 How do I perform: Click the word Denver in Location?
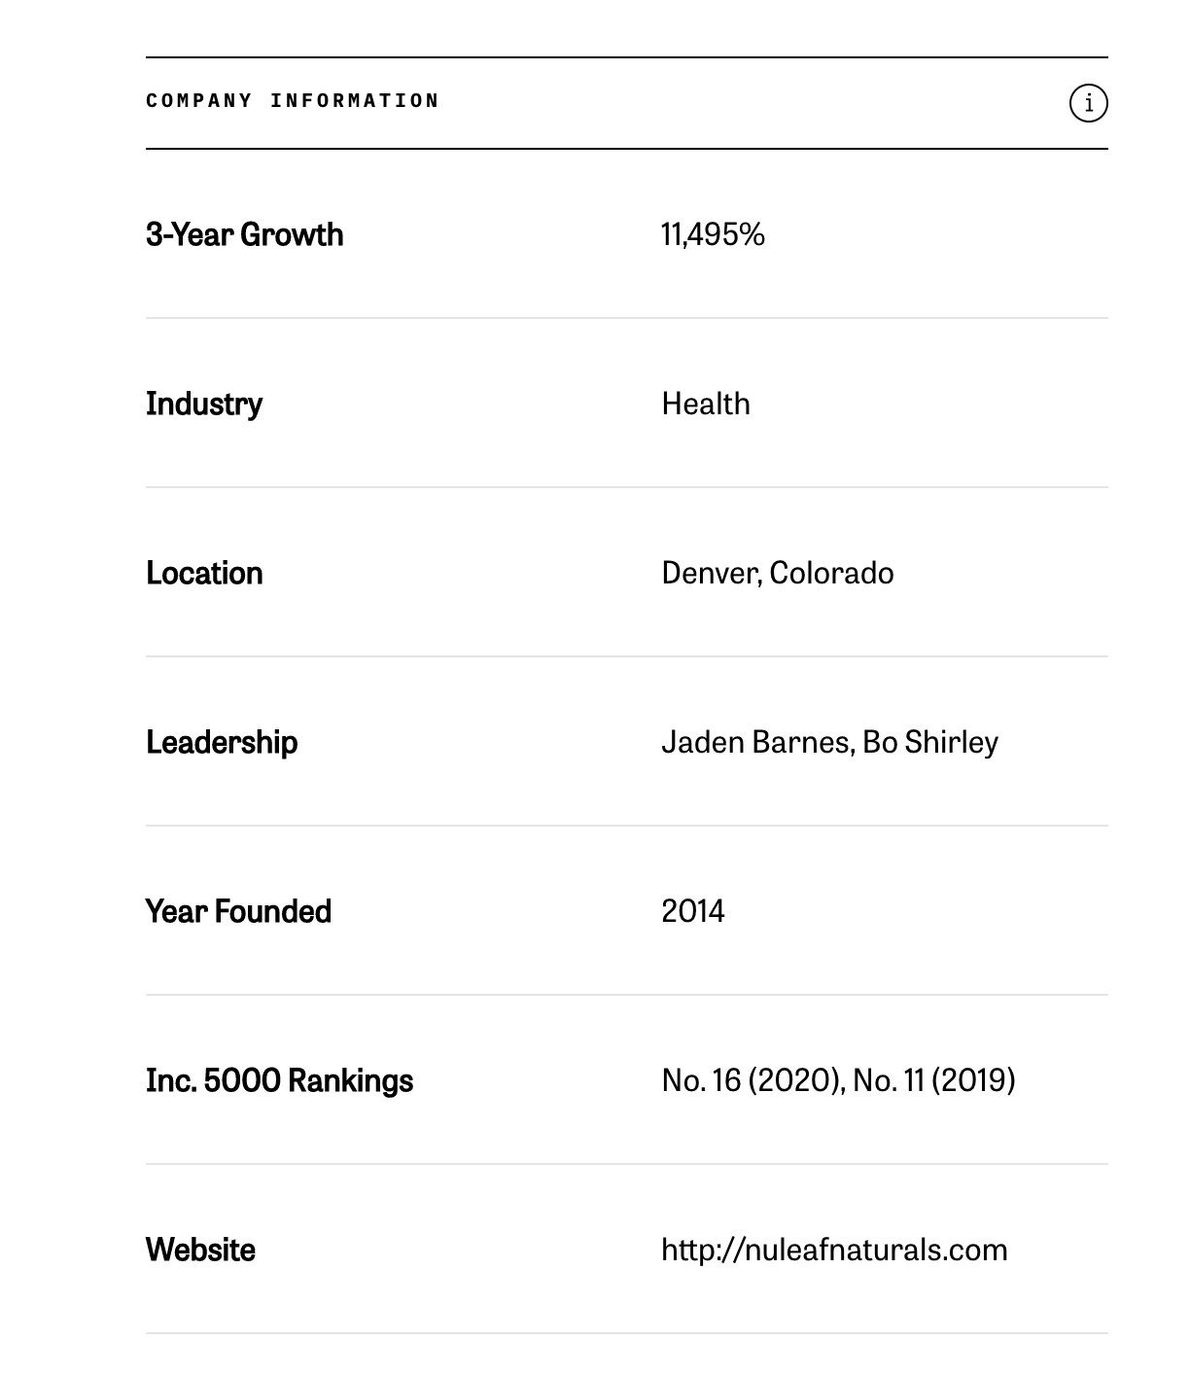710,573
